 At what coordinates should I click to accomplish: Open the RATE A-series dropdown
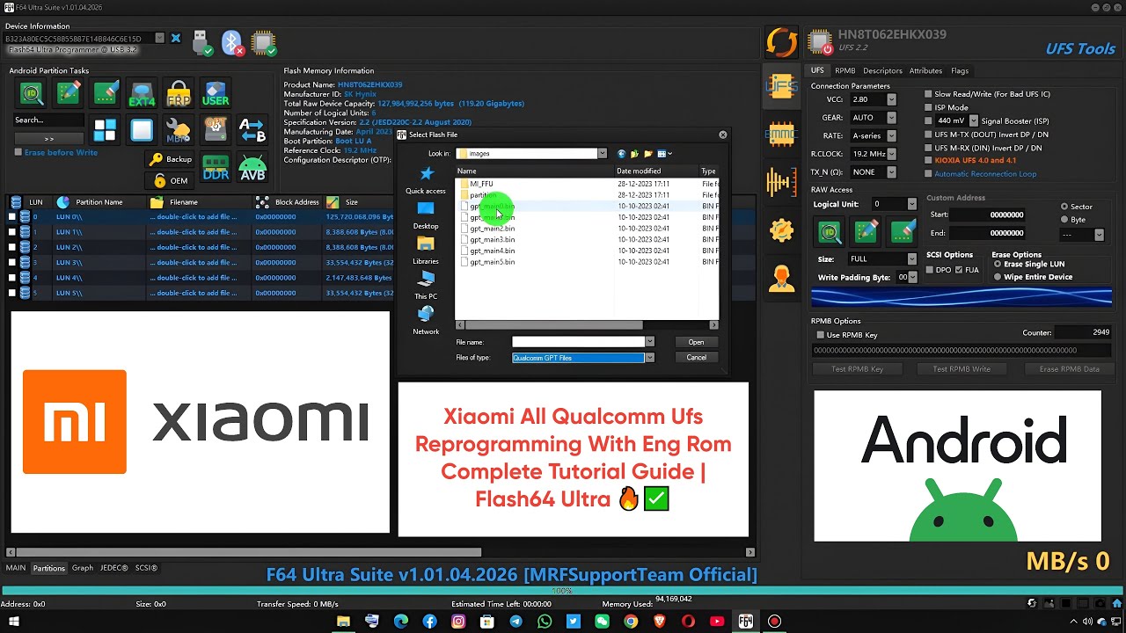(891, 136)
